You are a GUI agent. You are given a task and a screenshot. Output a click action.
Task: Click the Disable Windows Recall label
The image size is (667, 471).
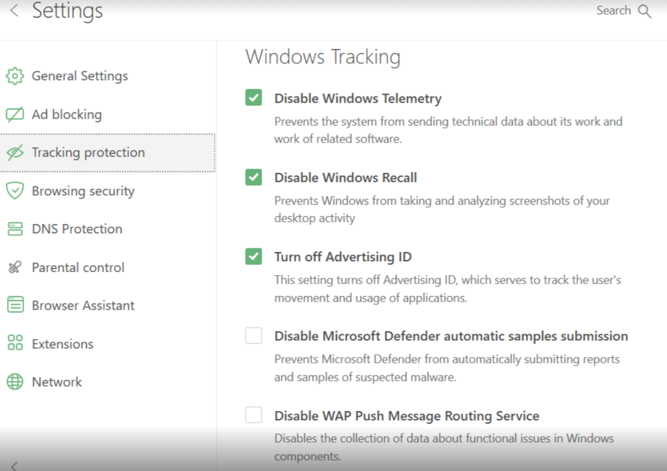click(x=345, y=177)
